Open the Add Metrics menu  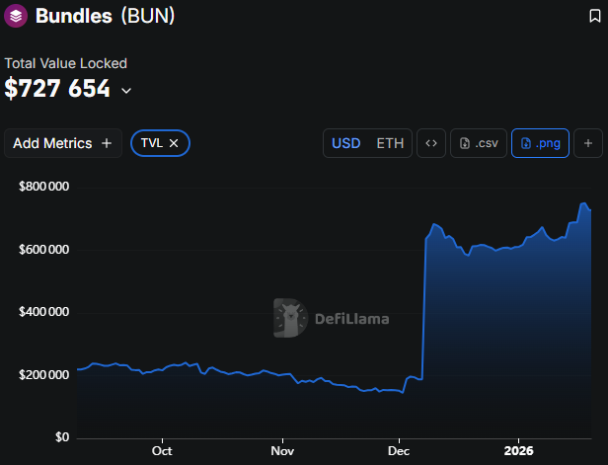point(63,143)
